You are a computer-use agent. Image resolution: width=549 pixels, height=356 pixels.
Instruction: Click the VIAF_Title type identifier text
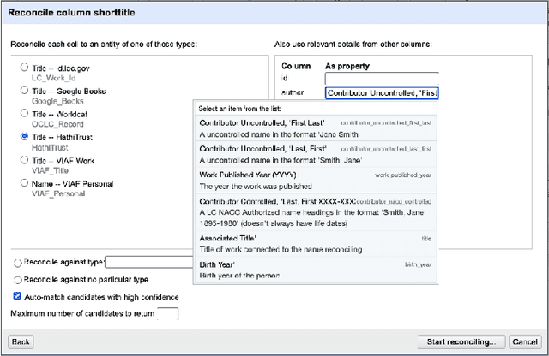(50, 170)
